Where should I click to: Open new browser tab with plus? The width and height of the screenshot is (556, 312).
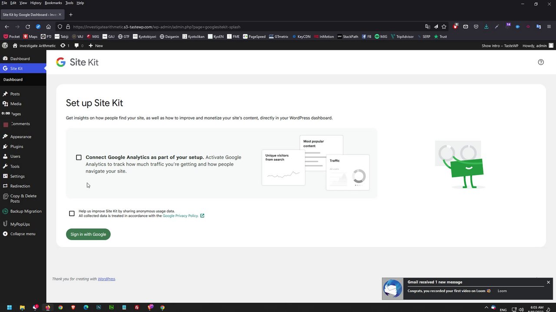click(71, 15)
